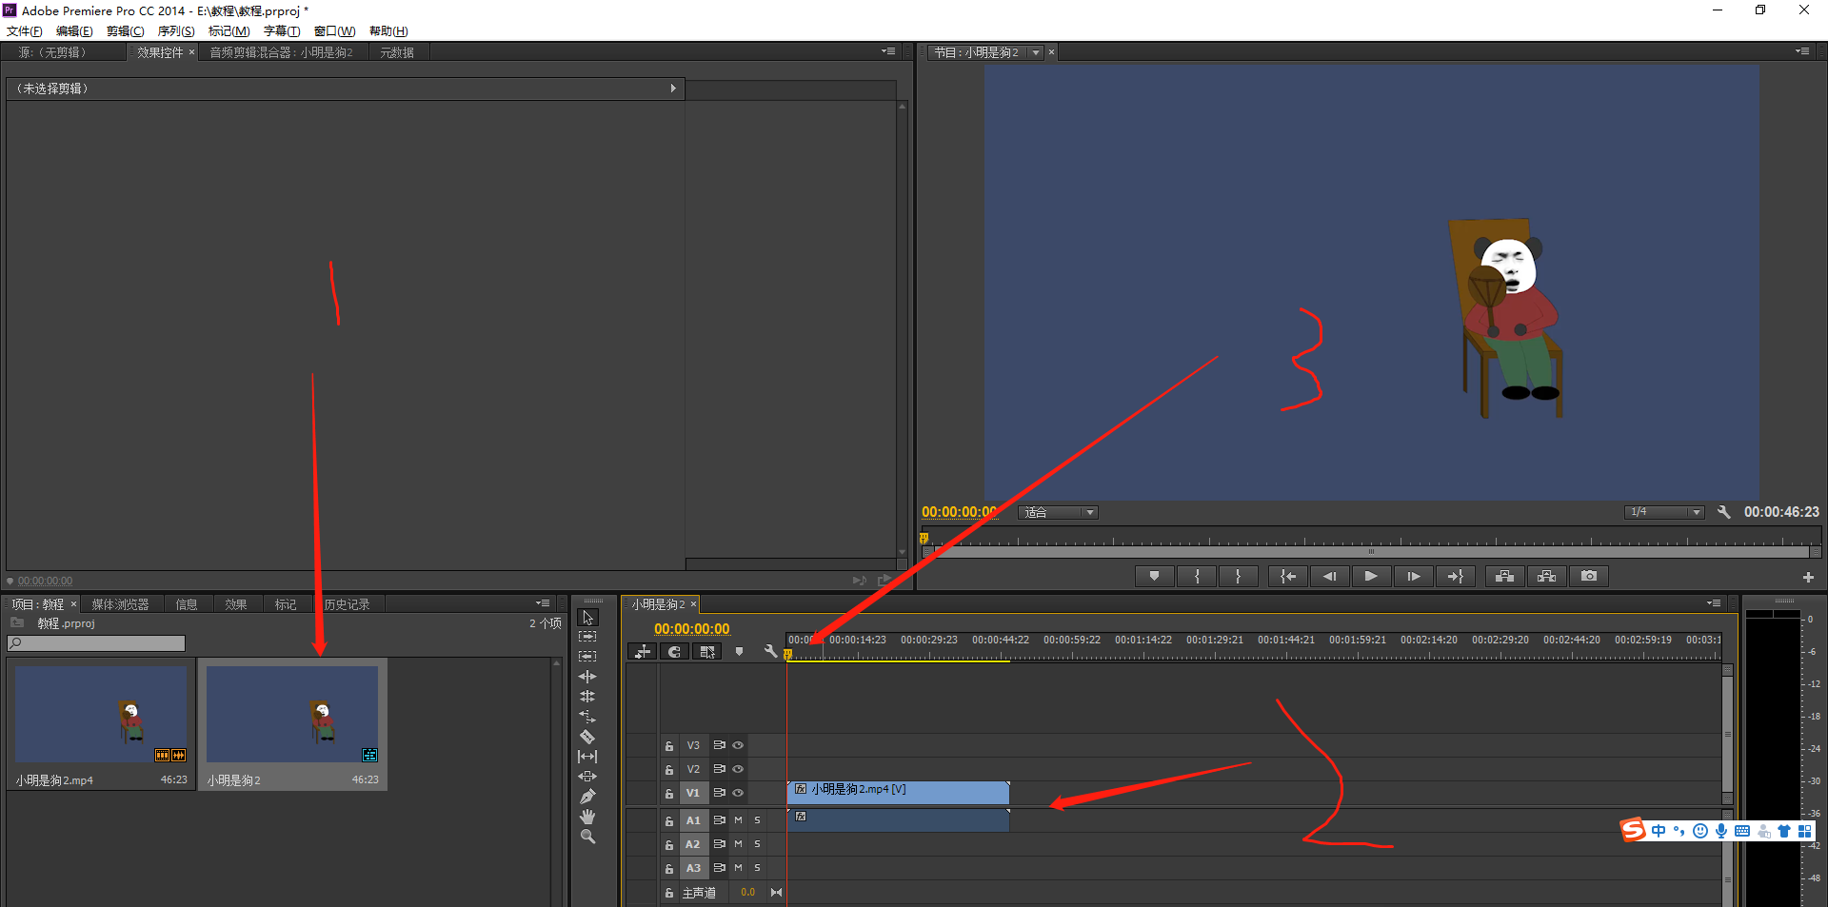
Task: Toggle V3 track output eye
Action: point(738,745)
